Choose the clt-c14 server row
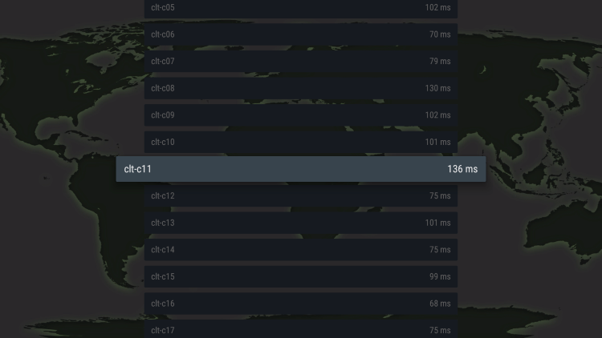 click(x=301, y=249)
